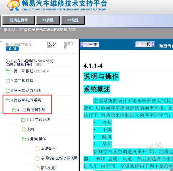
Task: Click the [刷新] link beside 维修手册
Action: 39,64
